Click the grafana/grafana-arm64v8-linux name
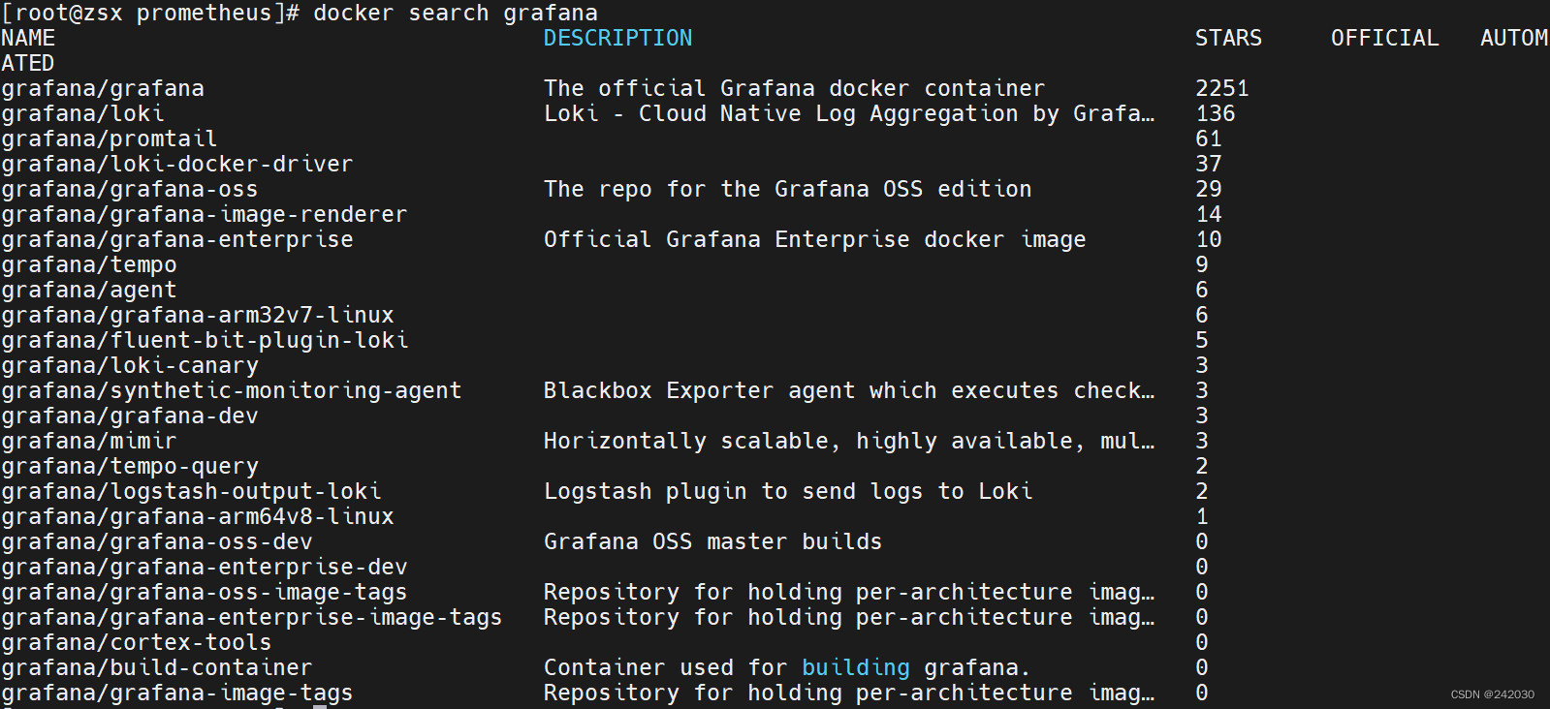The height and width of the screenshot is (709, 1550). tap(198, 517)
